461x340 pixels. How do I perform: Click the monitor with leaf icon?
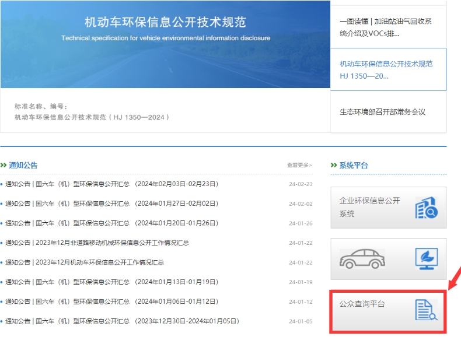pyautogui.click(x=426, y=258)
